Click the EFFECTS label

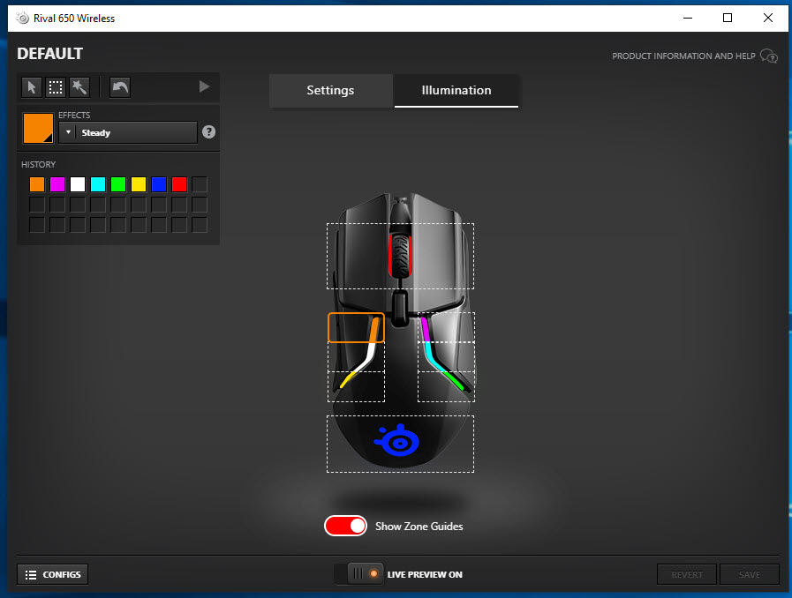[74, 115]
